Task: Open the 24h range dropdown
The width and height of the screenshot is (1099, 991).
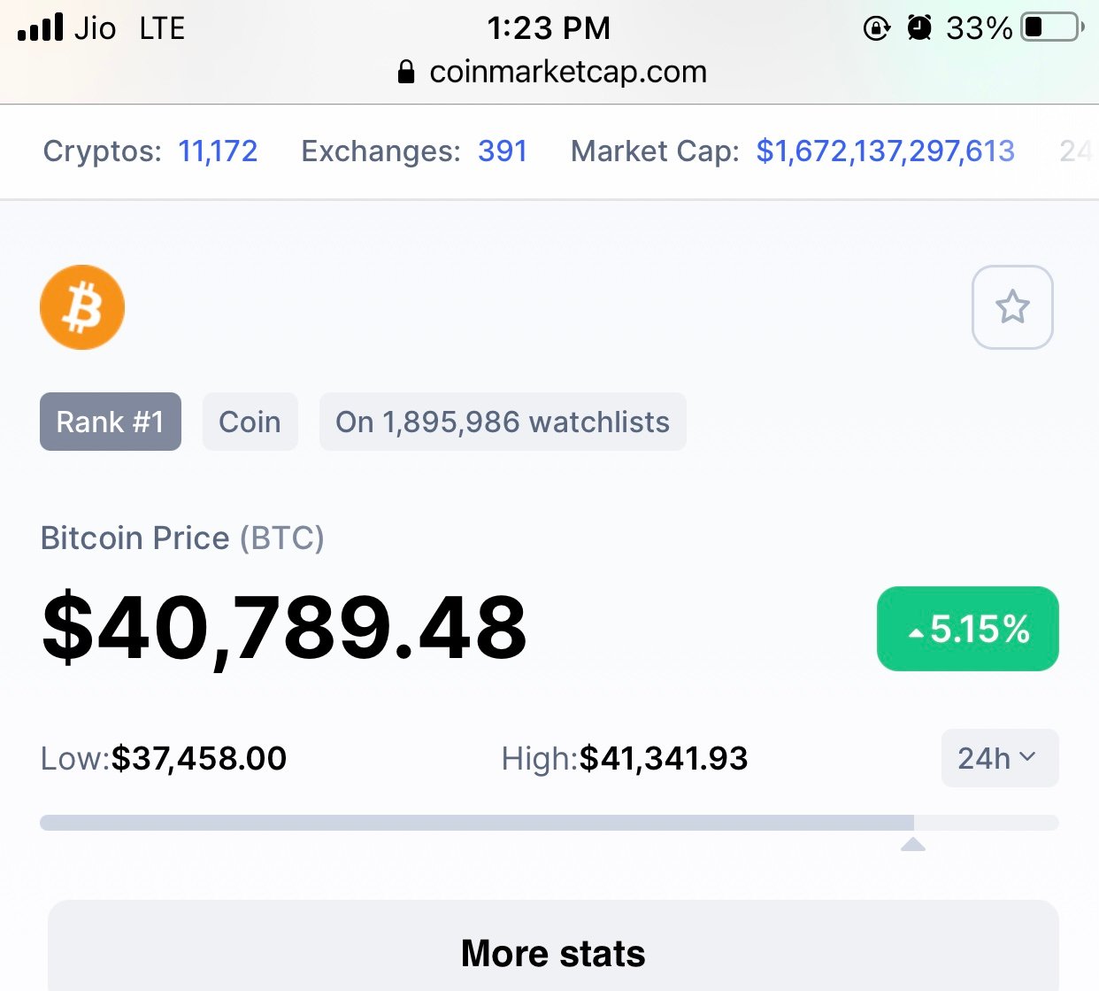Action: tap(1000, 758)
